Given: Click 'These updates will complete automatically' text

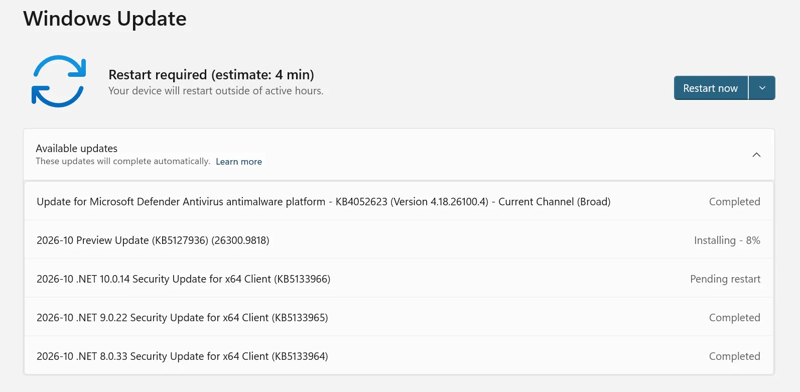Looking at the screenshot, I should (x=123, y=161).
